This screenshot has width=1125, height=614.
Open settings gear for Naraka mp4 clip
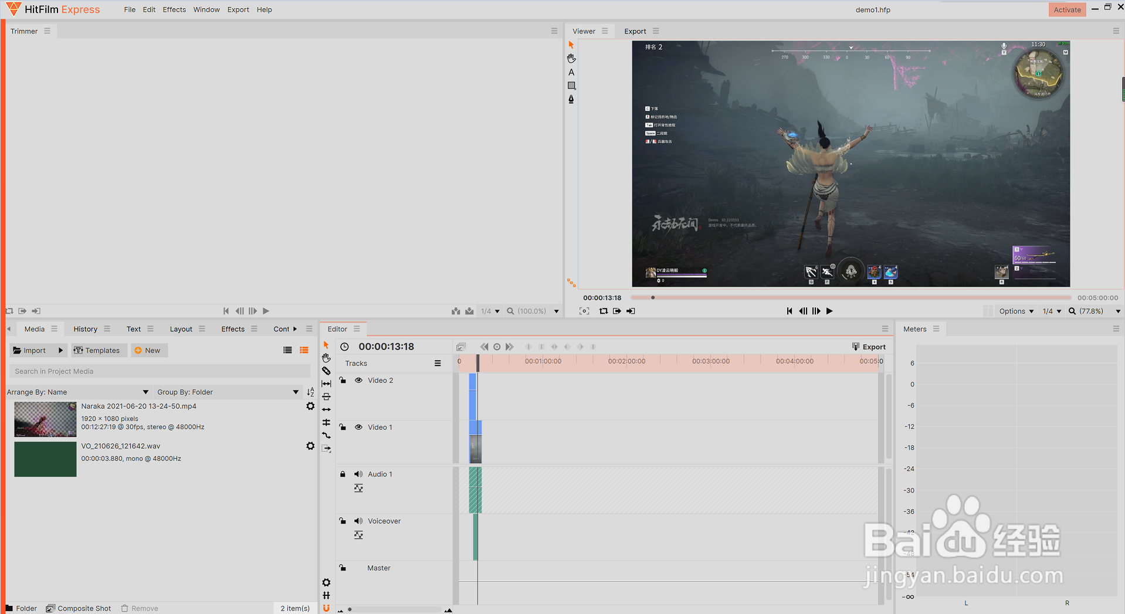coord(310,406)
